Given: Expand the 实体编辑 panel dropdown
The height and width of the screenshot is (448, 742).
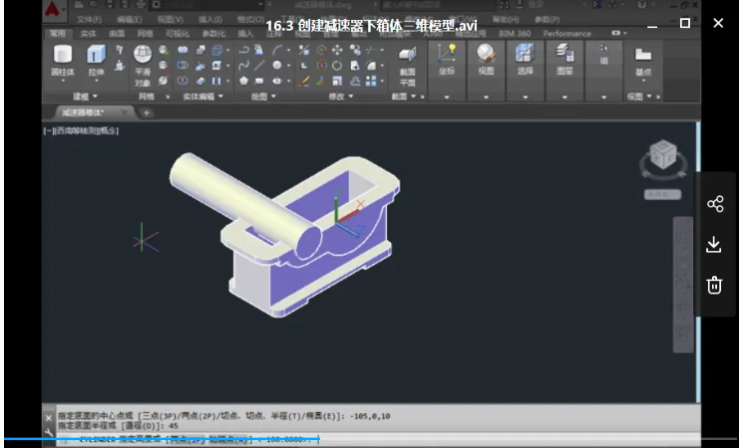Looking at the screenshot, I should coord(220,96).
